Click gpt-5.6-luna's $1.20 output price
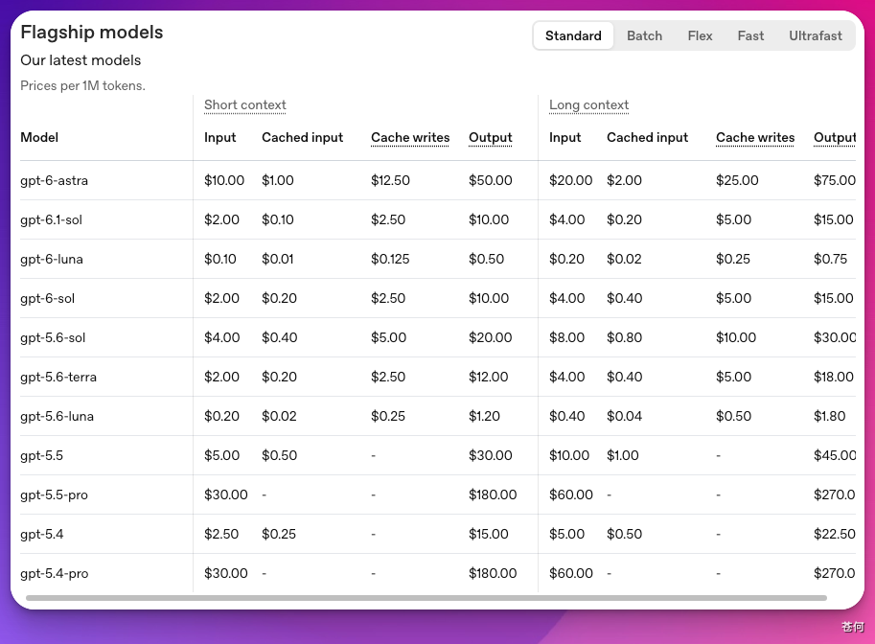This screenshot has height=644, width=875. (x=484, y=416)
